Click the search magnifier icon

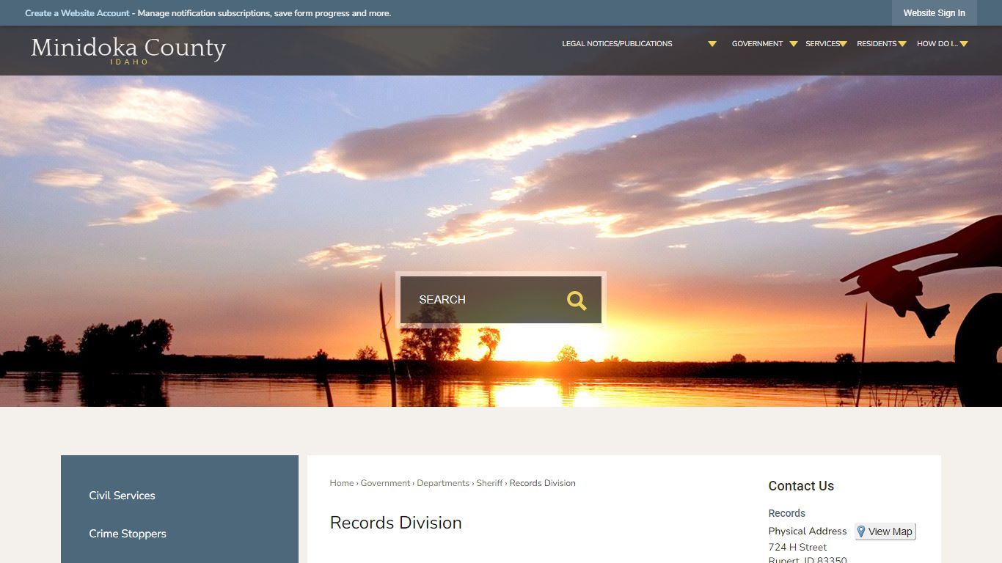577,301
